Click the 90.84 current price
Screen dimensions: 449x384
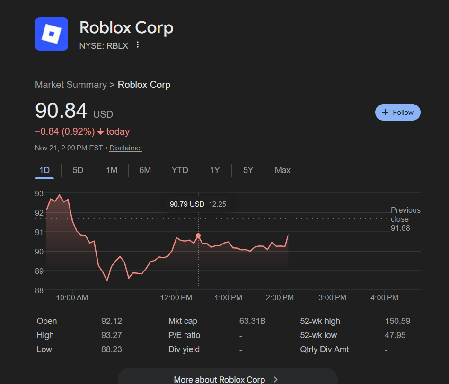coord(61,111)
